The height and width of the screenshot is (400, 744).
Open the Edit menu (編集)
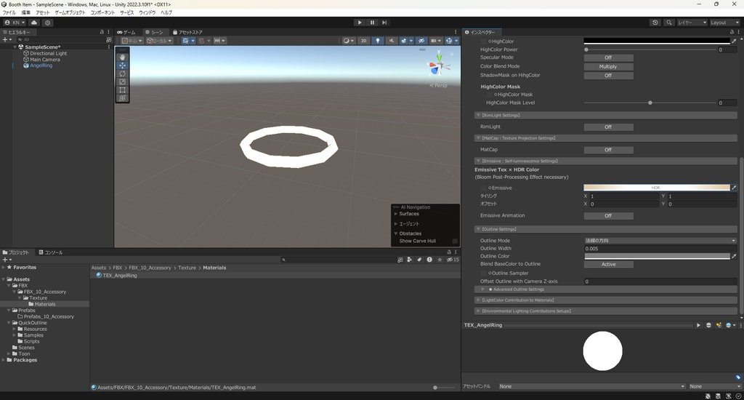click(x=25, y=13)
